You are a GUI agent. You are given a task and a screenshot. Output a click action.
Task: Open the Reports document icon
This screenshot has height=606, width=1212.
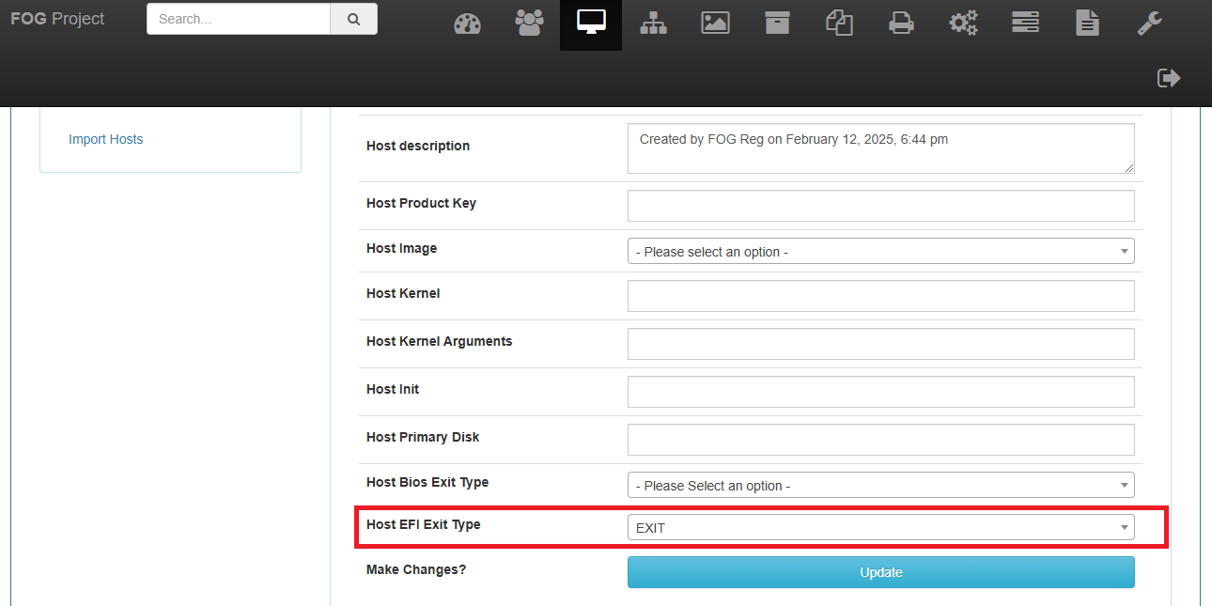click(x=1087, y=23)
